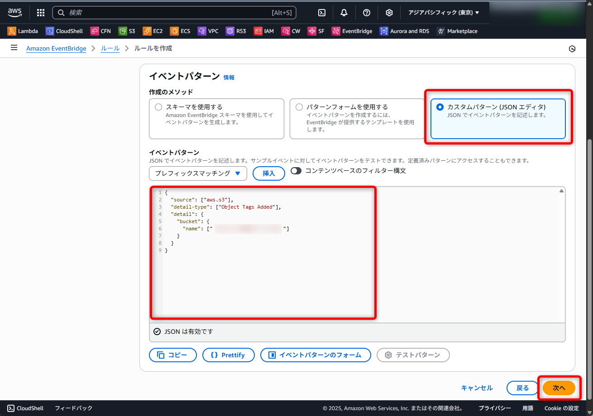
Task: Open the CW favorite shortcut
Action: (x=291, y=31)
